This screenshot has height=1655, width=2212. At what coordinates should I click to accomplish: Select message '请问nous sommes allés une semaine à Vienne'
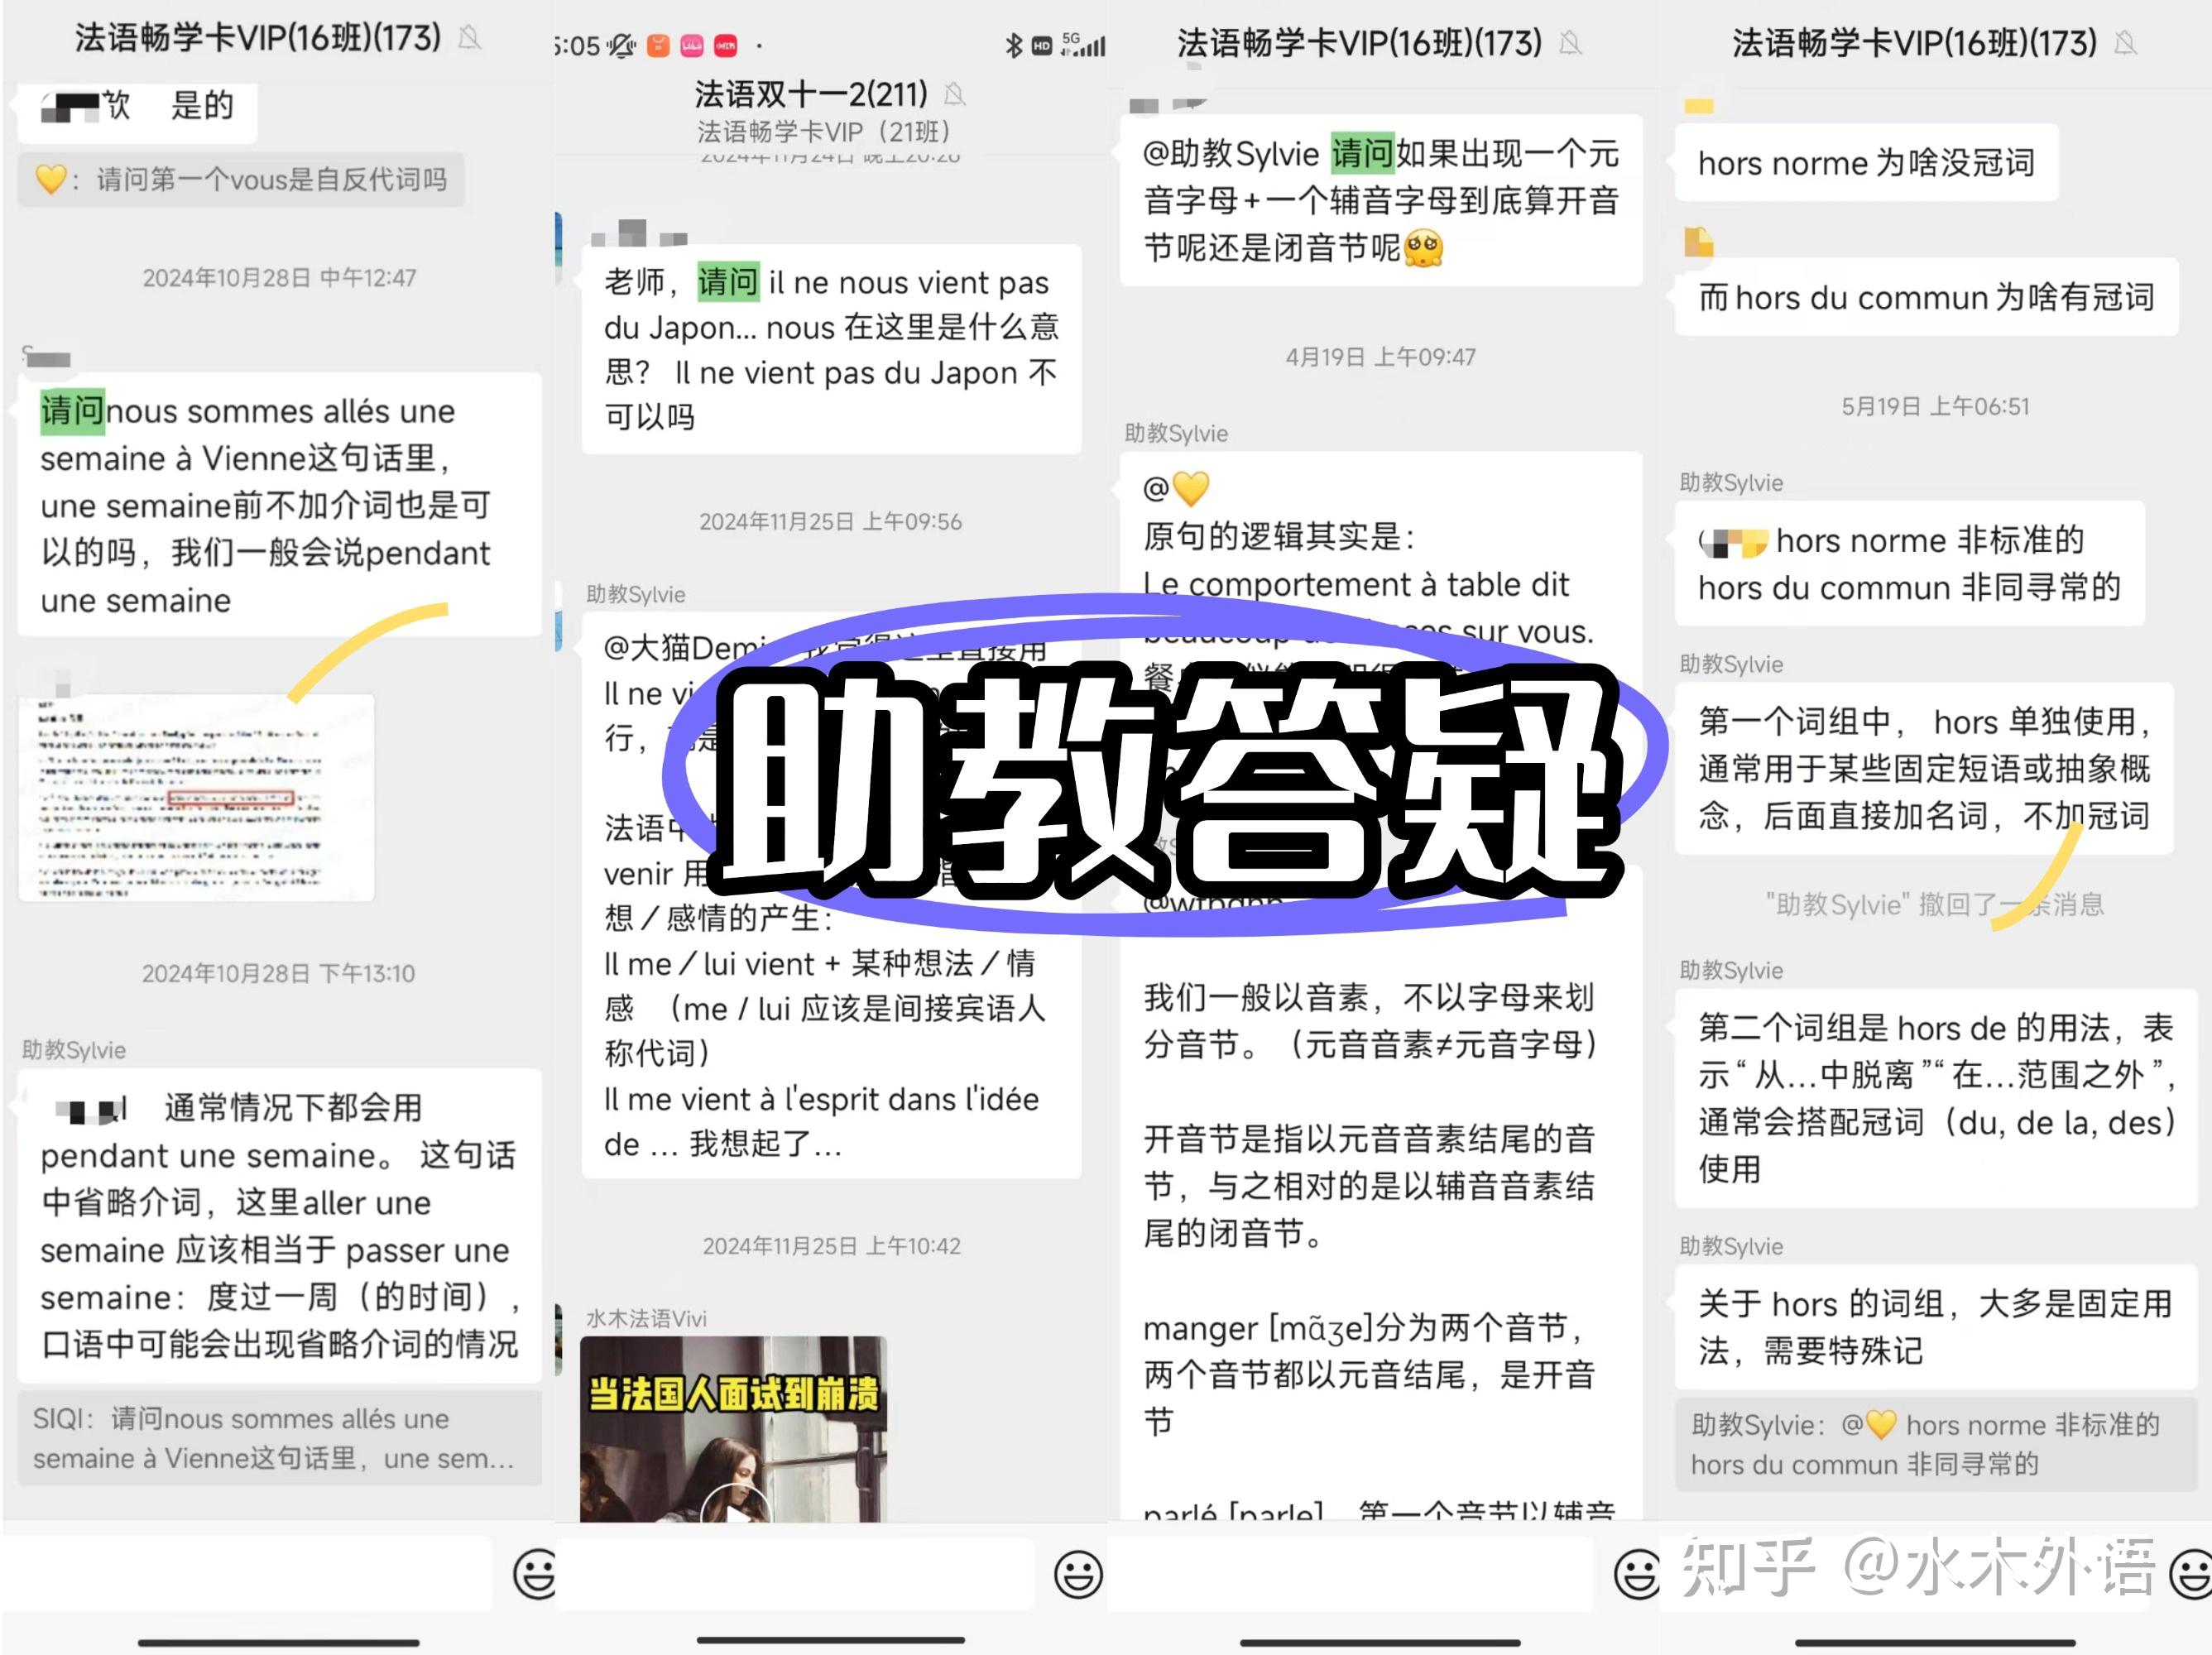279,505
